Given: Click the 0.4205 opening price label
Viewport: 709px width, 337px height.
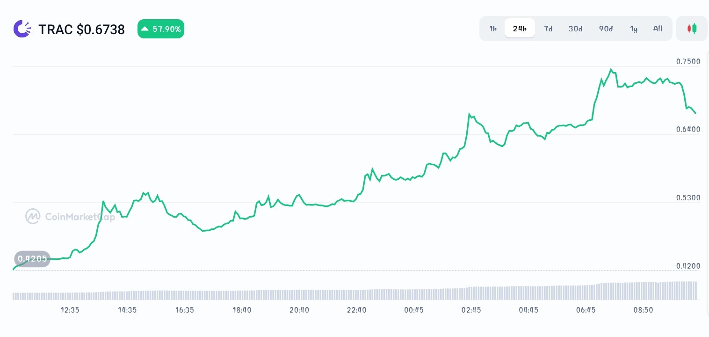Looking at the screenshot, I should click(x=32, y=259).
